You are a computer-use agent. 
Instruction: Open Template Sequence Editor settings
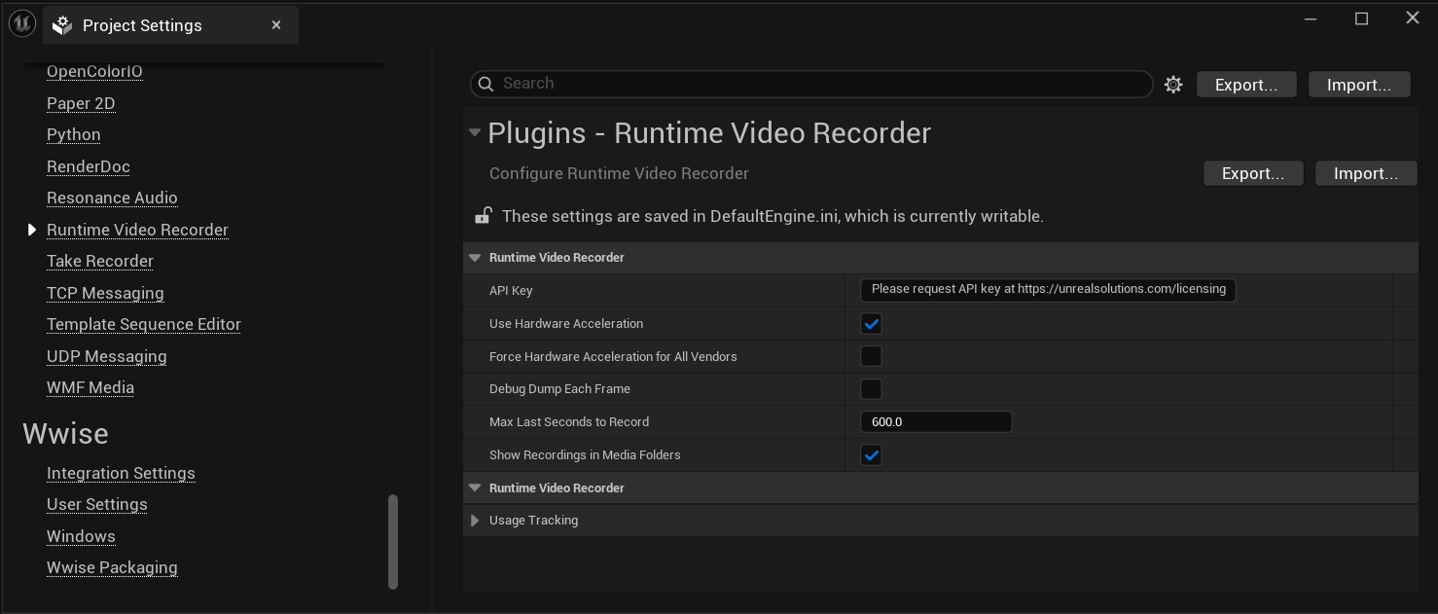point(144,324)
